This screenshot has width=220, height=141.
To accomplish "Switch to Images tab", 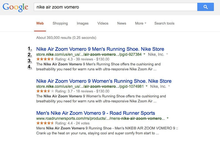I will tap(83, 23).
